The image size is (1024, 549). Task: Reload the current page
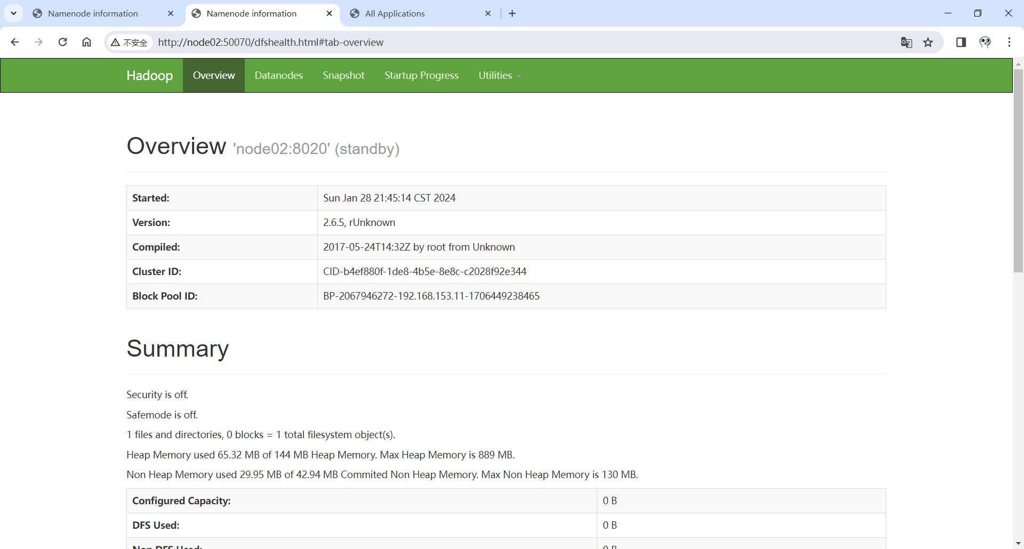click(62, 42)
